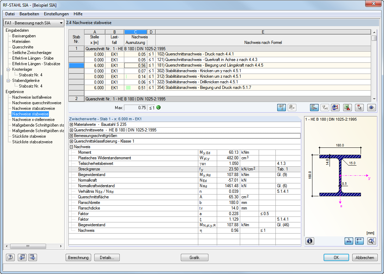The image size is (384, 274).
Task: Open the Datei menu
Action: pos(10,14)
